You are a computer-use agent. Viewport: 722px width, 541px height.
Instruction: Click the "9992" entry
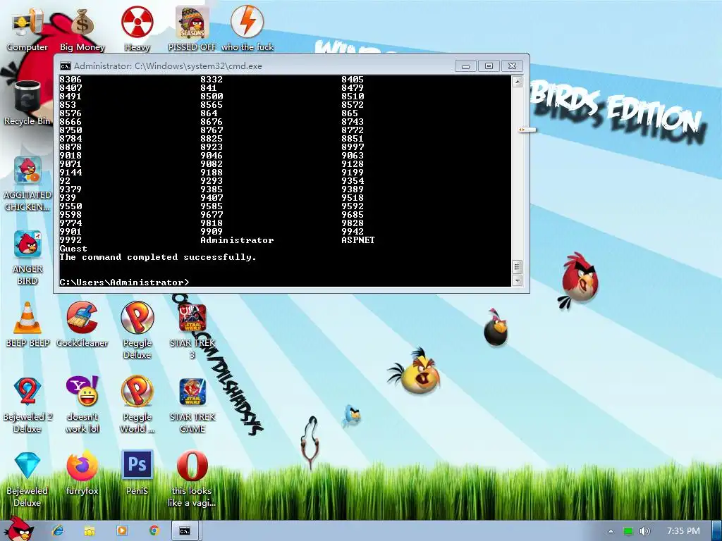(71, 240)
